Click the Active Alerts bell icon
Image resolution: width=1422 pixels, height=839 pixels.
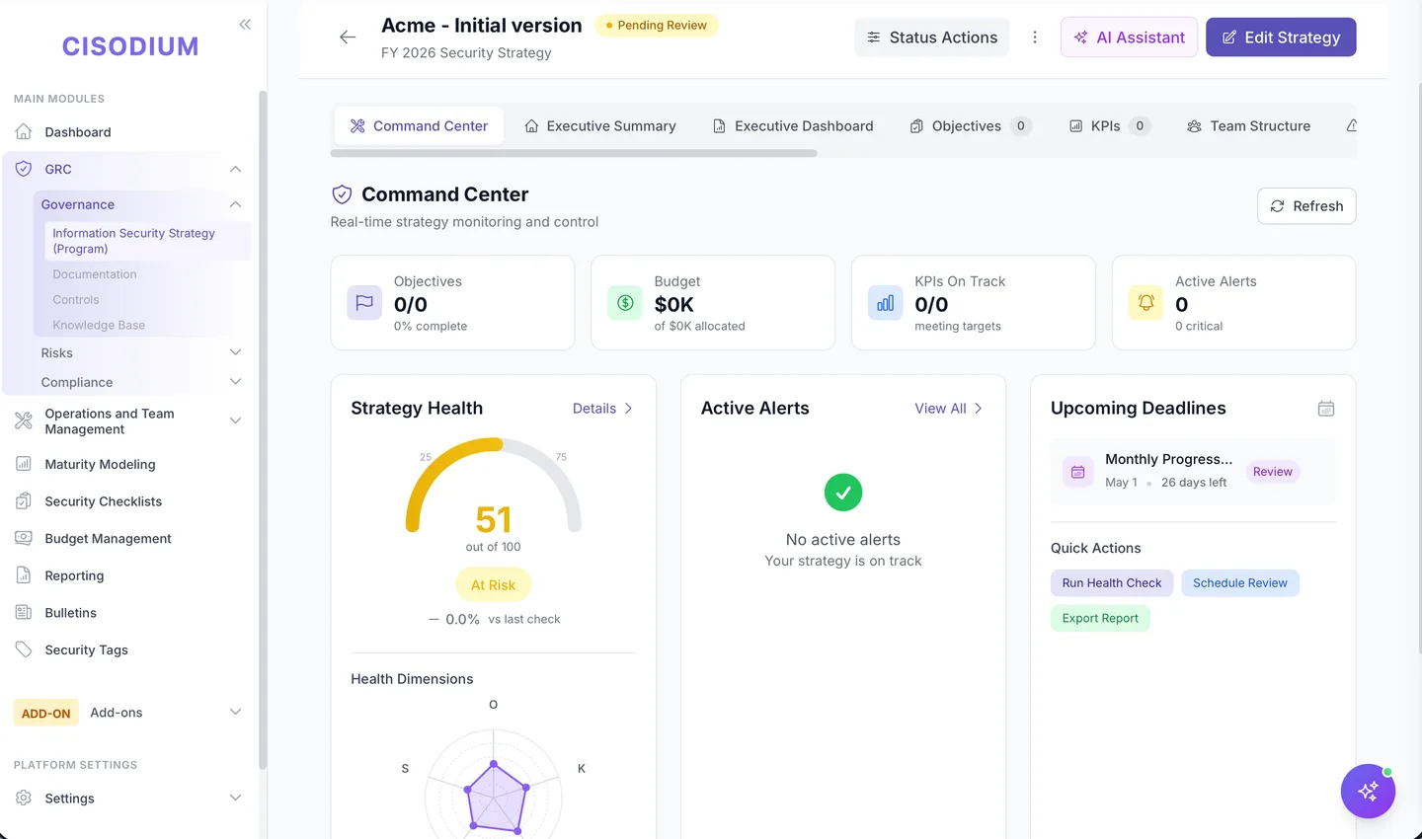[1146, 303]
